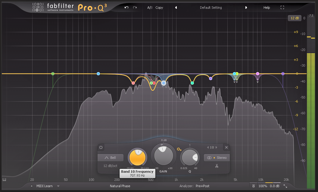Select the red band node near 550 Hz
318x192 pixels.
[x=154, y=83]
